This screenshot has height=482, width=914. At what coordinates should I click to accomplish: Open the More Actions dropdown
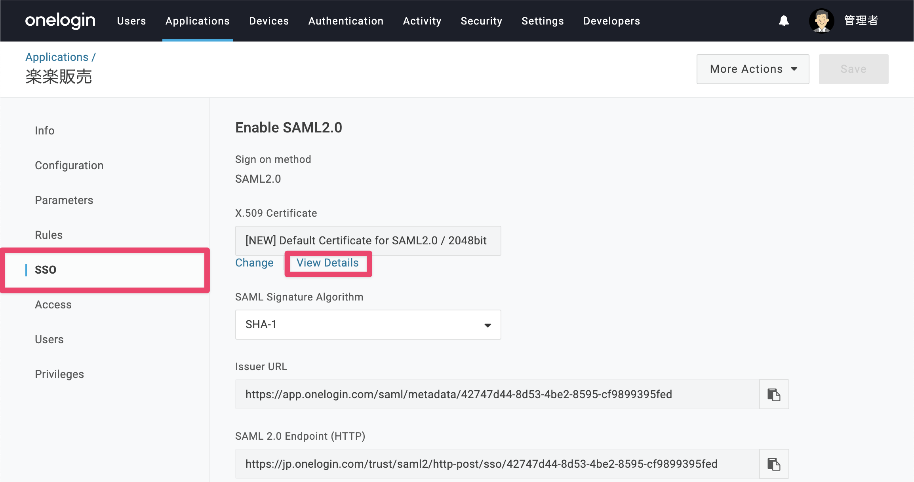[x=753, y=69]
